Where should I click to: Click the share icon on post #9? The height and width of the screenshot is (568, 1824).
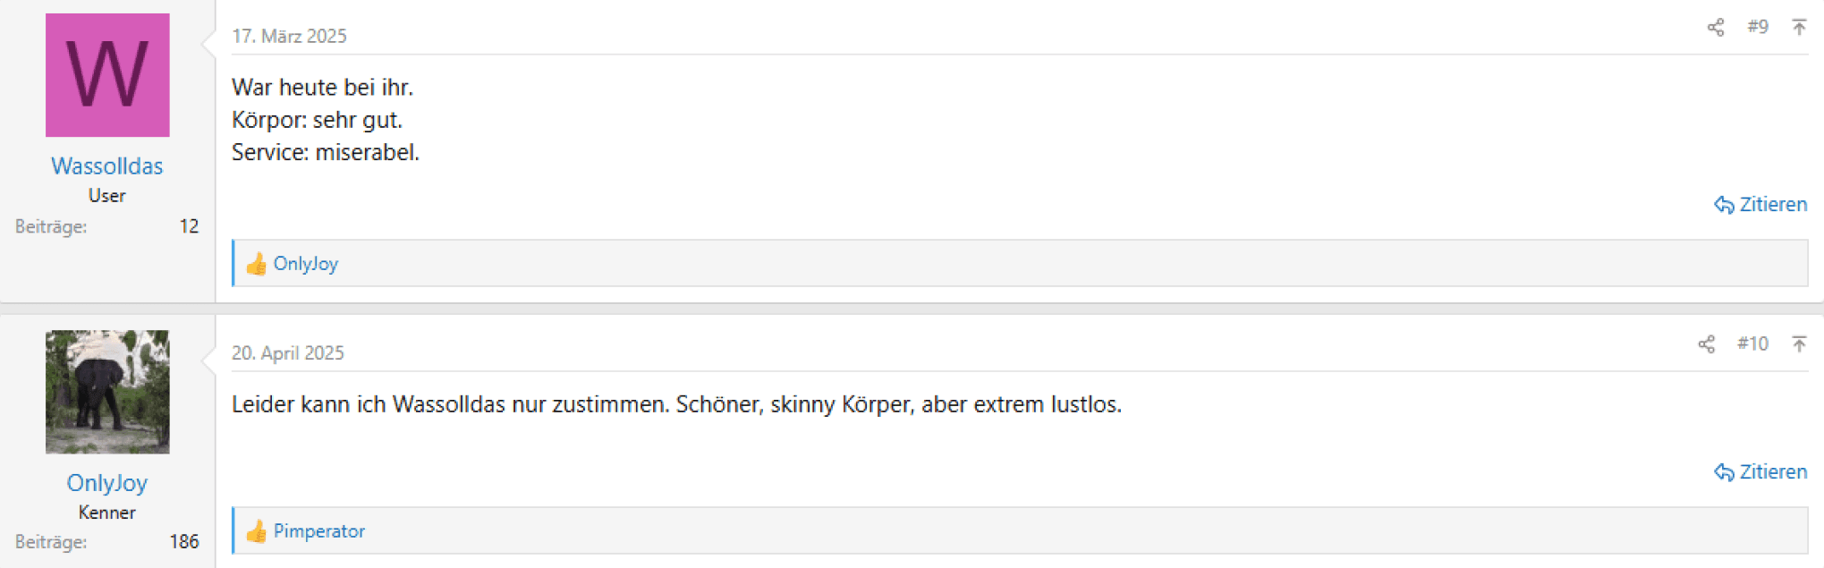pyautogui.click(x=1715, y=28)
